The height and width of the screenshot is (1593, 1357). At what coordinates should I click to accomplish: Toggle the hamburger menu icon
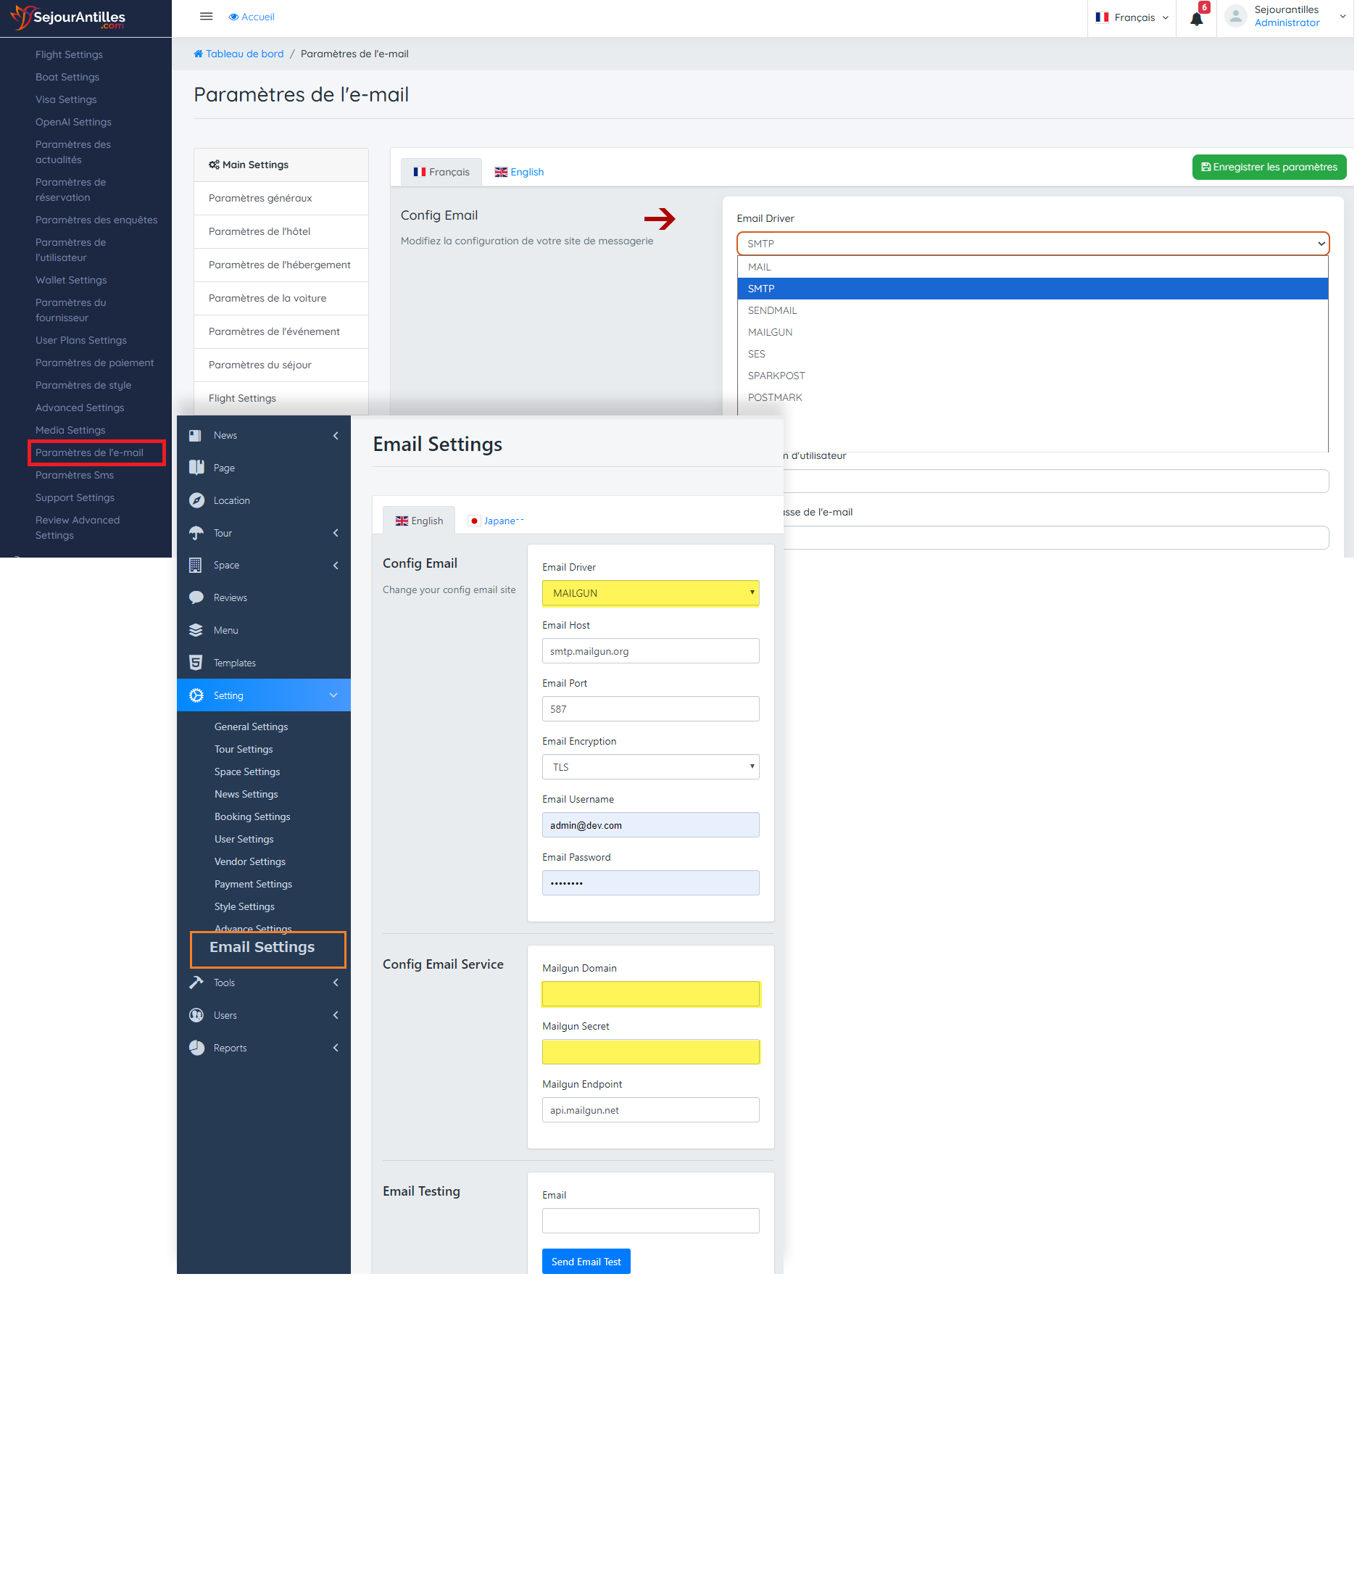click(x=206, y=16)
